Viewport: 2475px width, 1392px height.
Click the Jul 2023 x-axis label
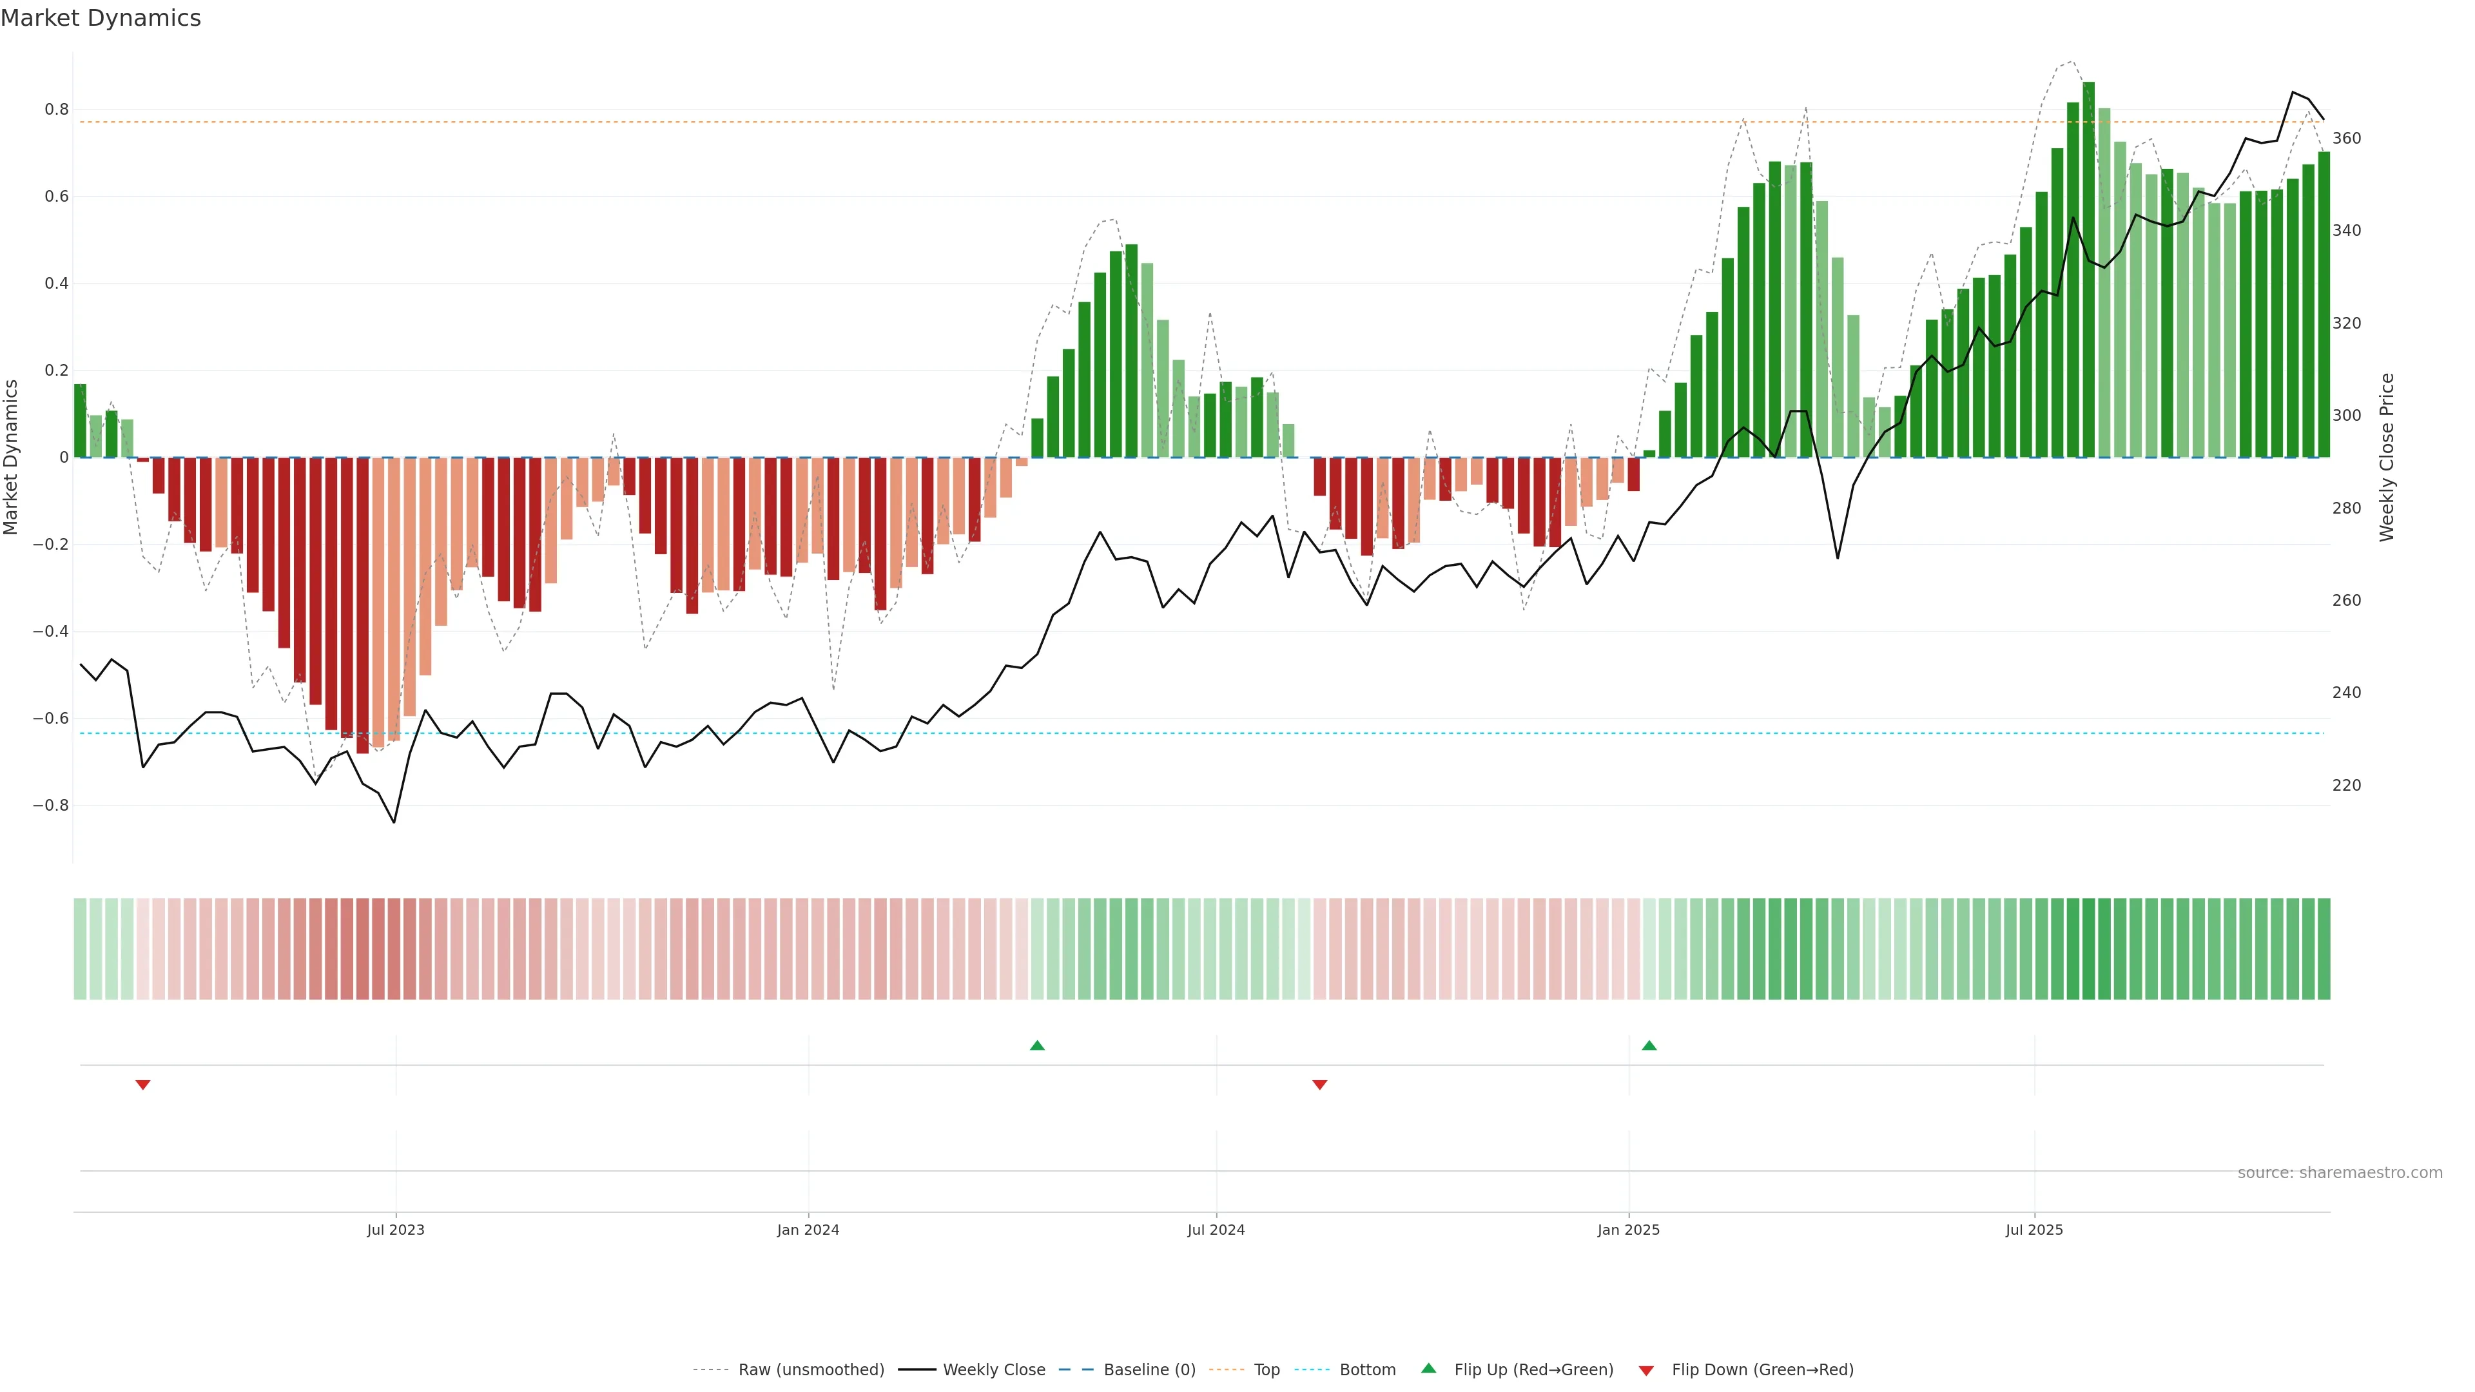pos(395,1230)
